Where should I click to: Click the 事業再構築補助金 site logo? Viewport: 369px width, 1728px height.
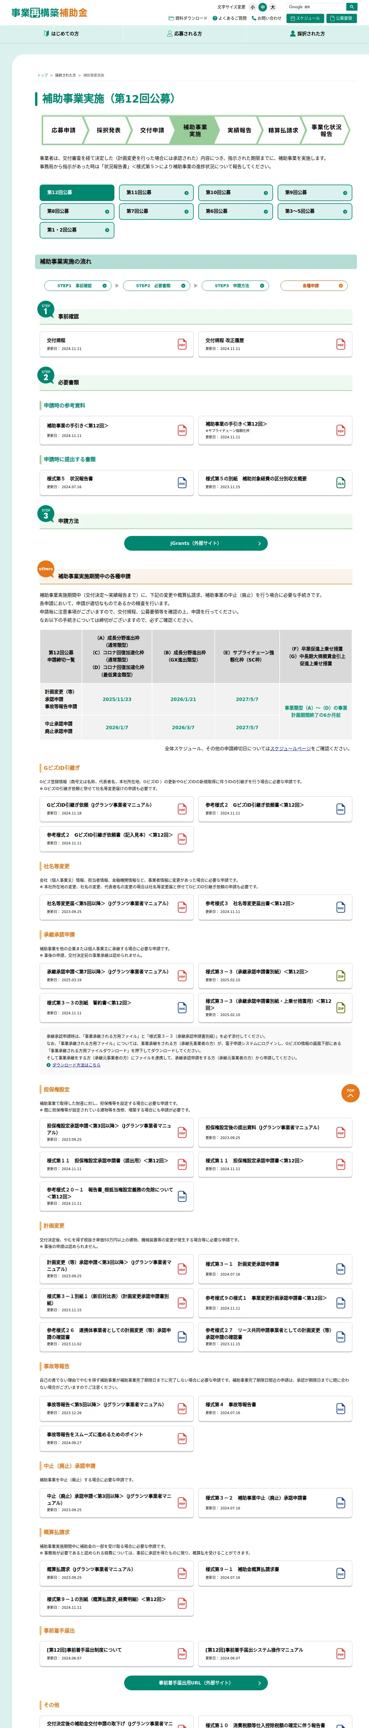[x=49, y=13]
